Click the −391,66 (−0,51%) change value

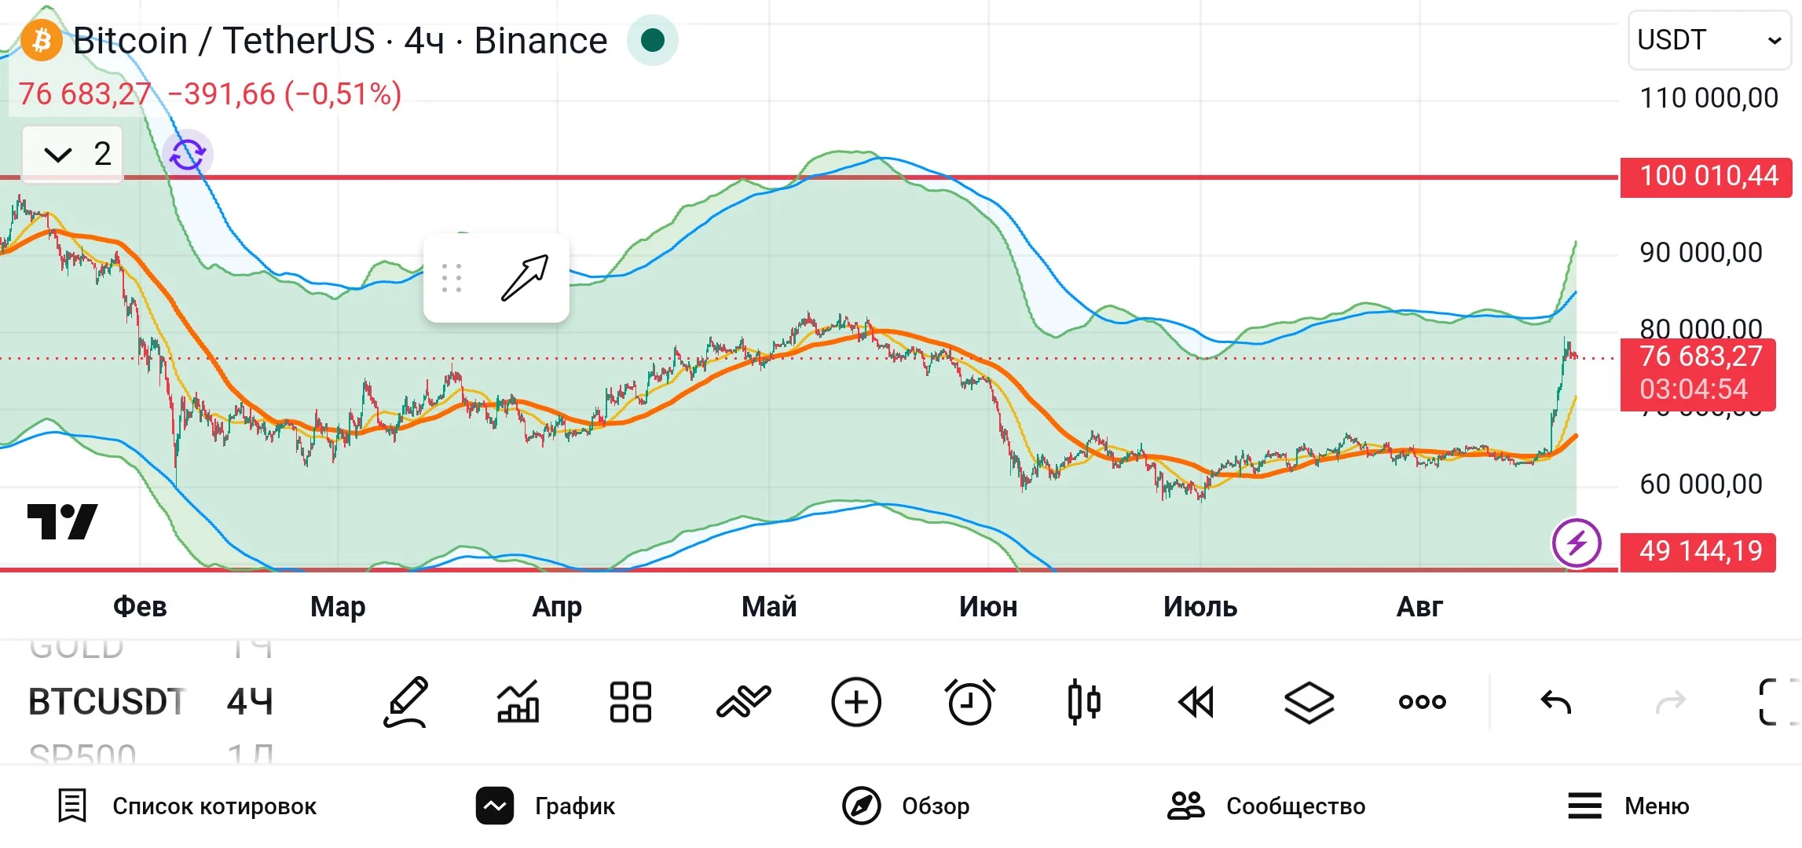284,94
